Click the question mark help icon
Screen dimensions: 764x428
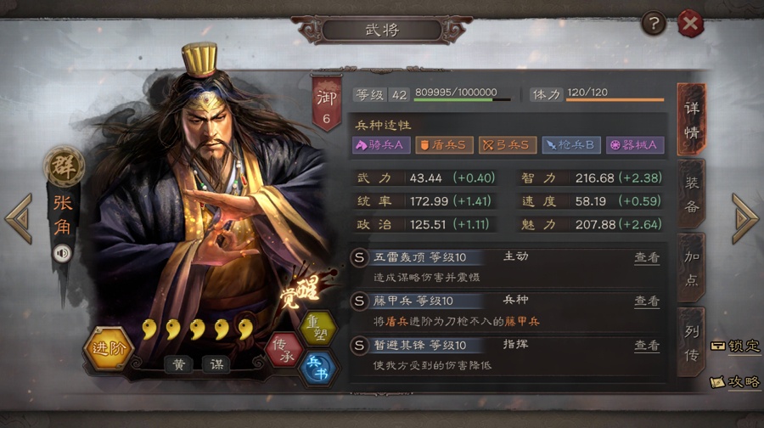[654, 23]
